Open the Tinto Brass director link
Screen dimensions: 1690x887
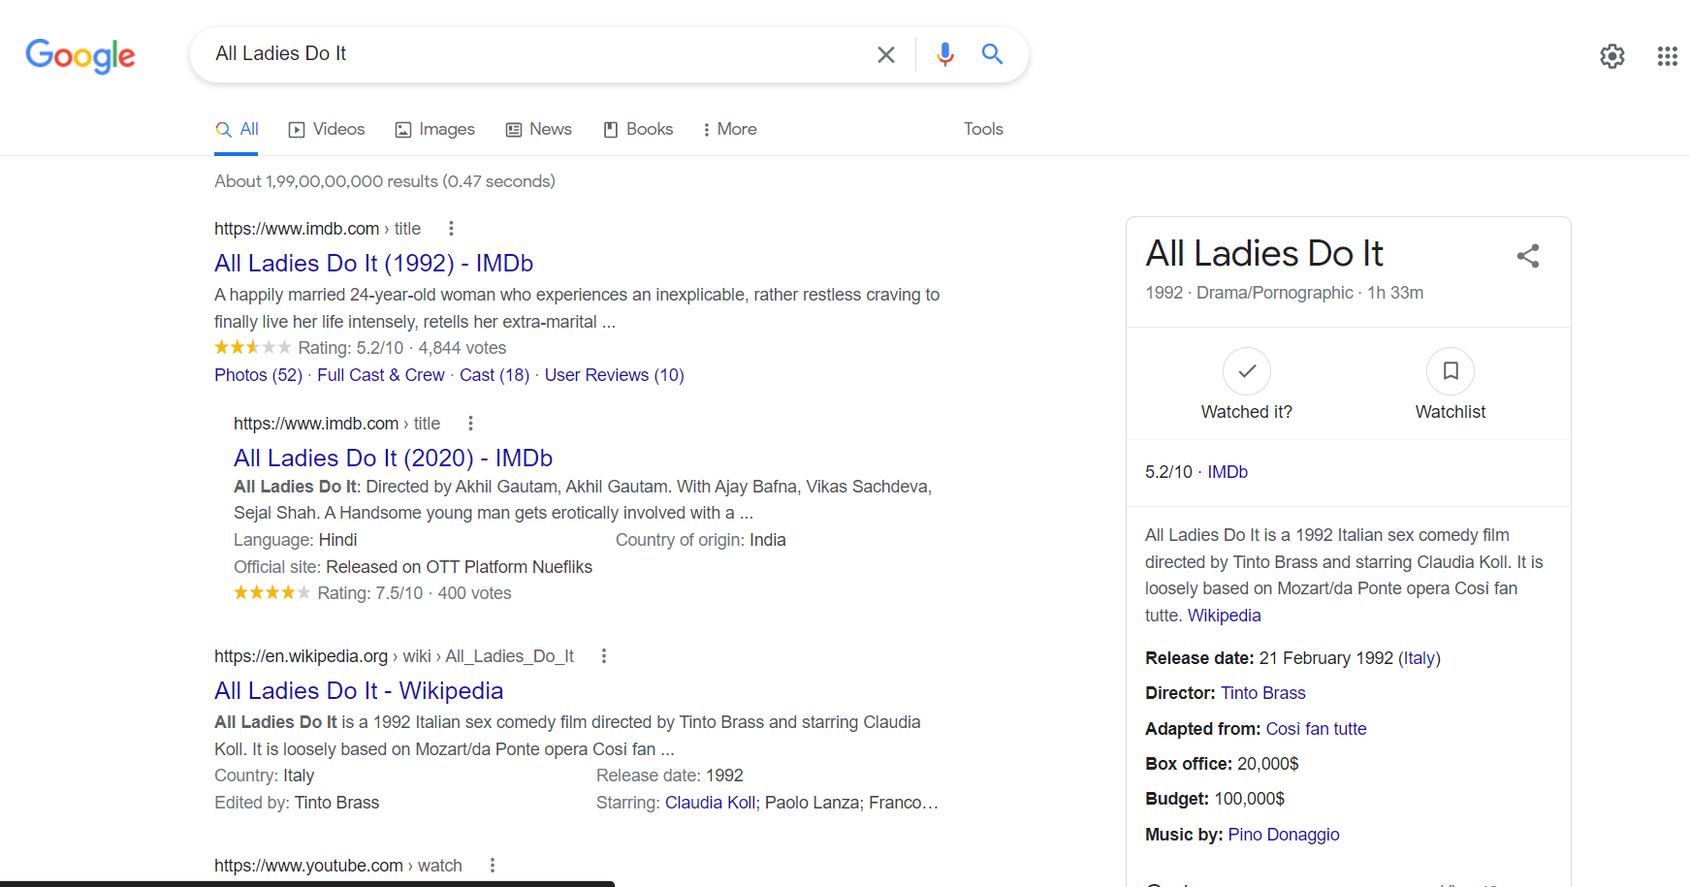pos(1263,693)
